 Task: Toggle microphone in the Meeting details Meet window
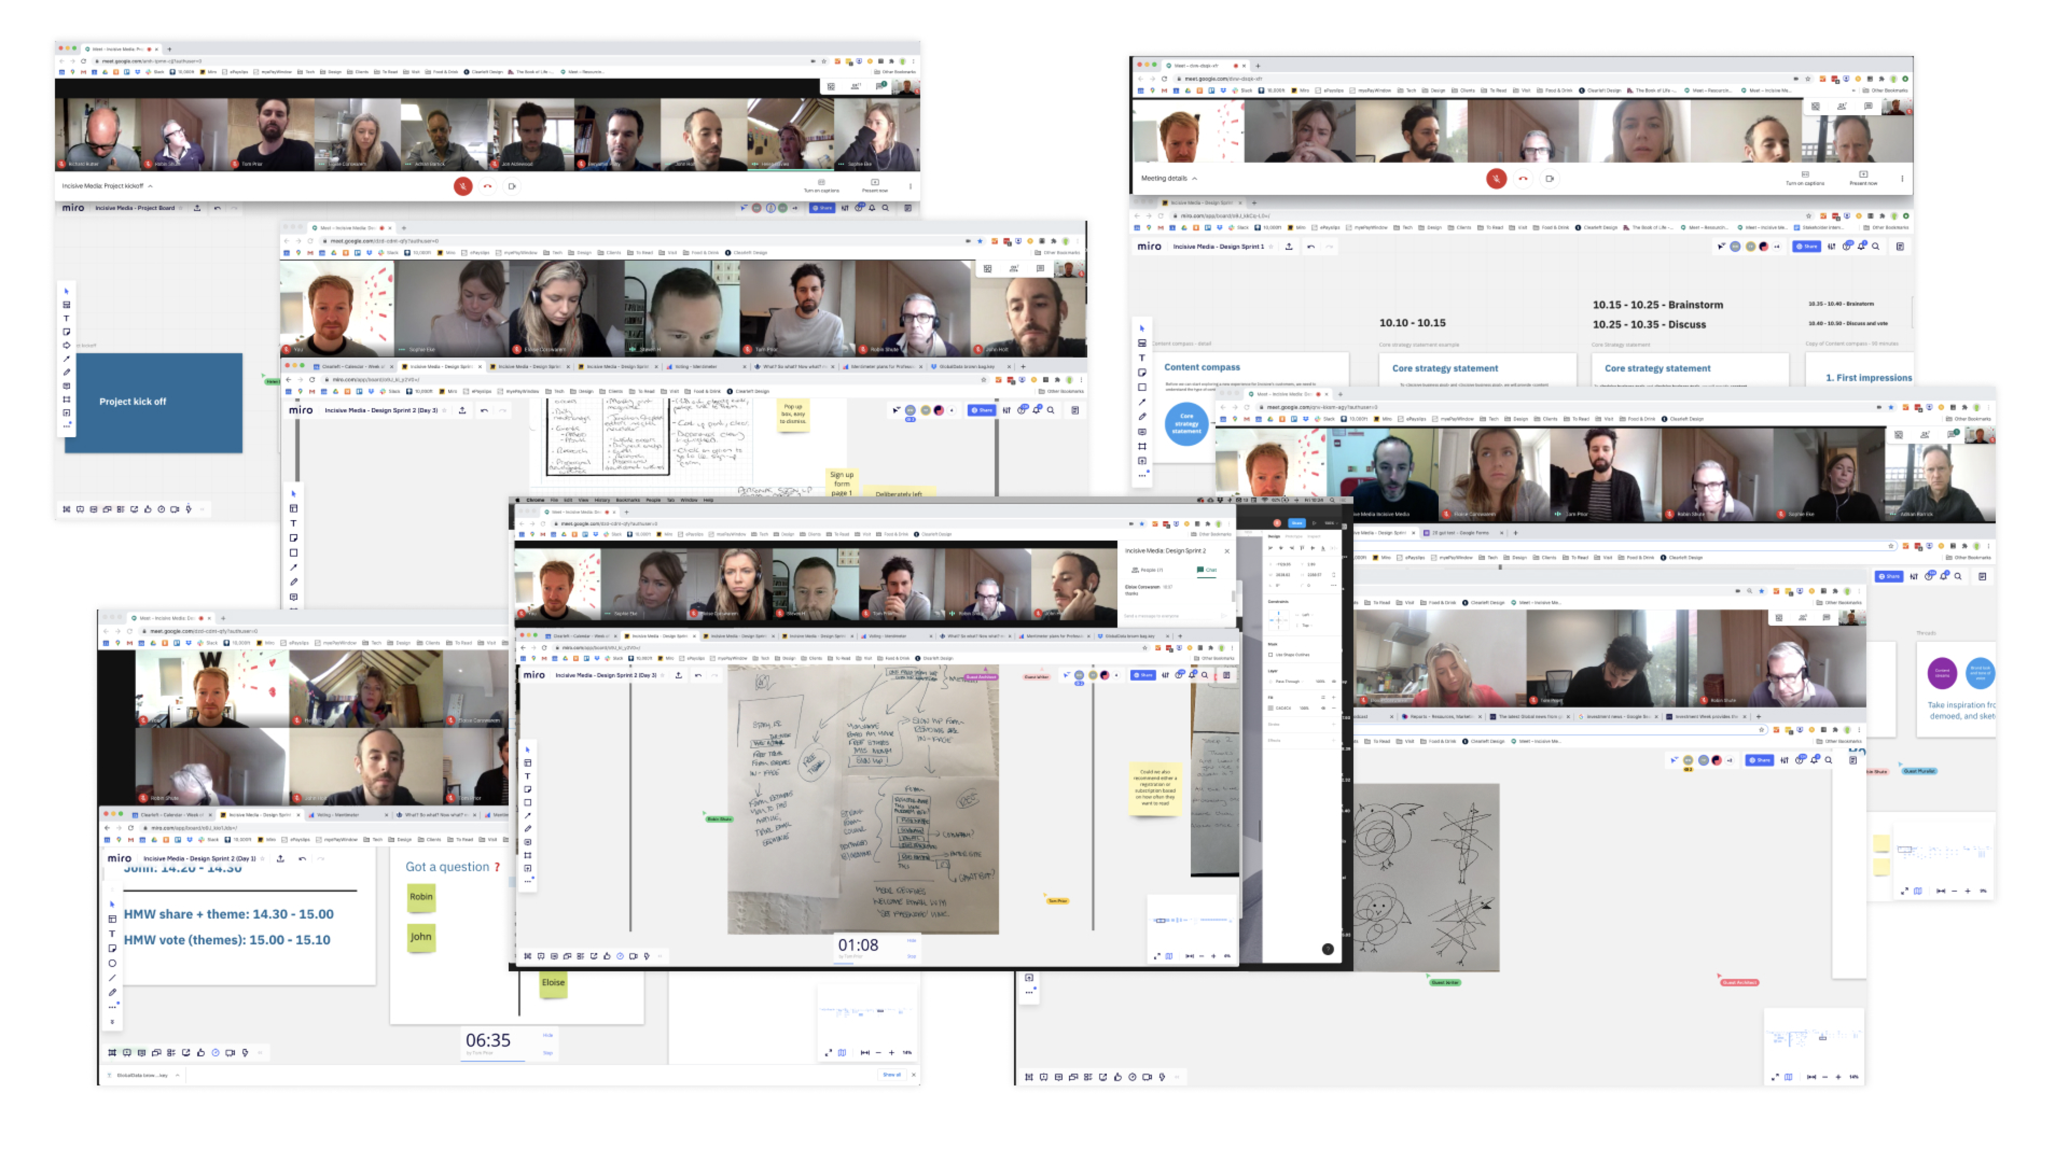[x=1496, y=178]
